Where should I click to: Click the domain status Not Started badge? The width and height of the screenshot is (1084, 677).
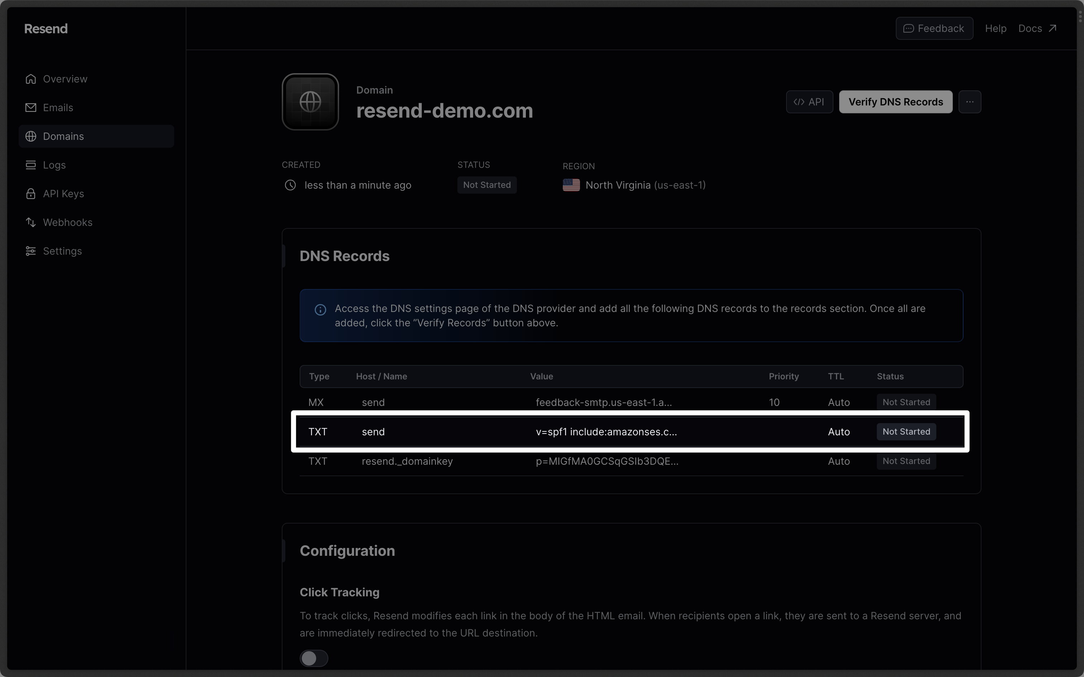tap(486, 185)
